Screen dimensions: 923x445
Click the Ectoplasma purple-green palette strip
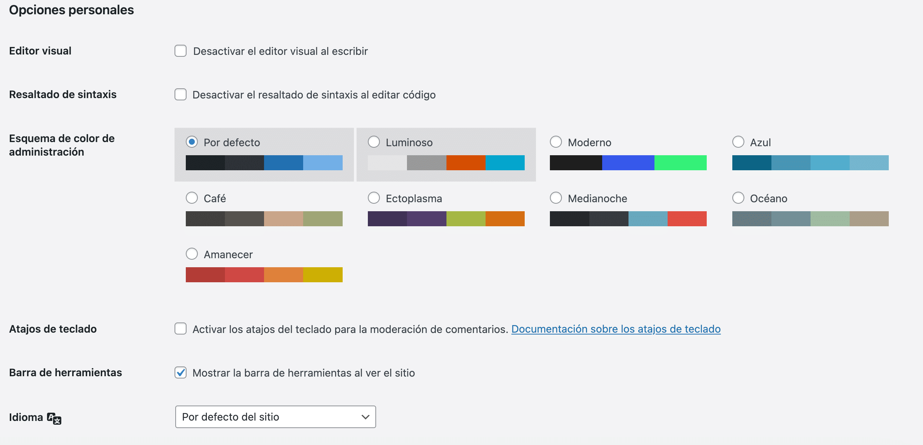(x=446, y=219)
